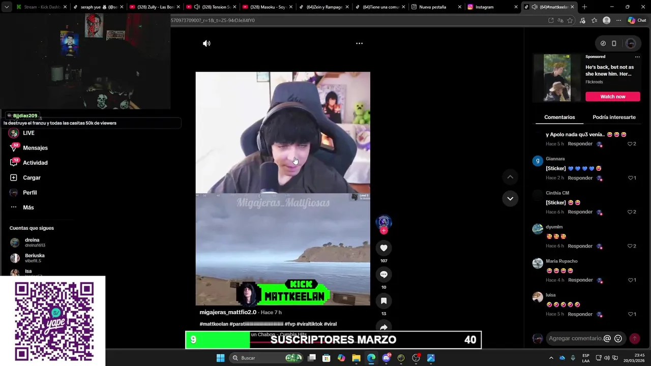Click the Flickreels advertiser name
The height and width of the screenshot is (366, 651).
pos(594,82)
